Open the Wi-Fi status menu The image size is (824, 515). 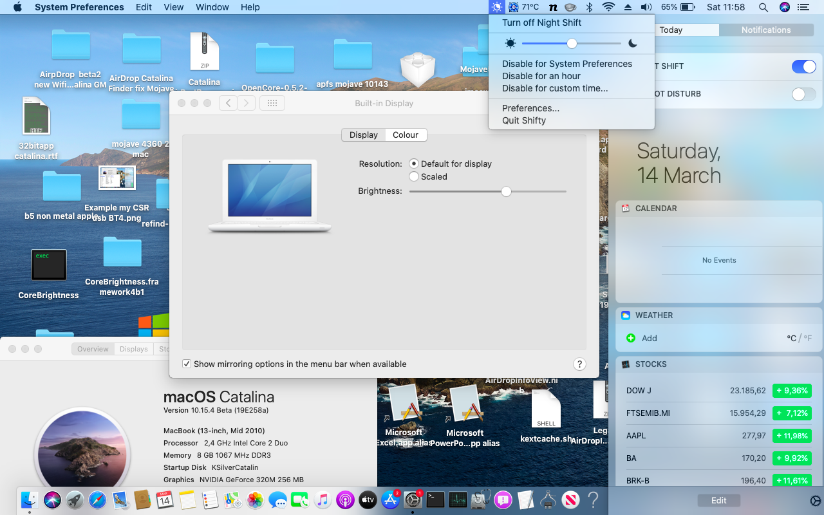coord(608,7)
